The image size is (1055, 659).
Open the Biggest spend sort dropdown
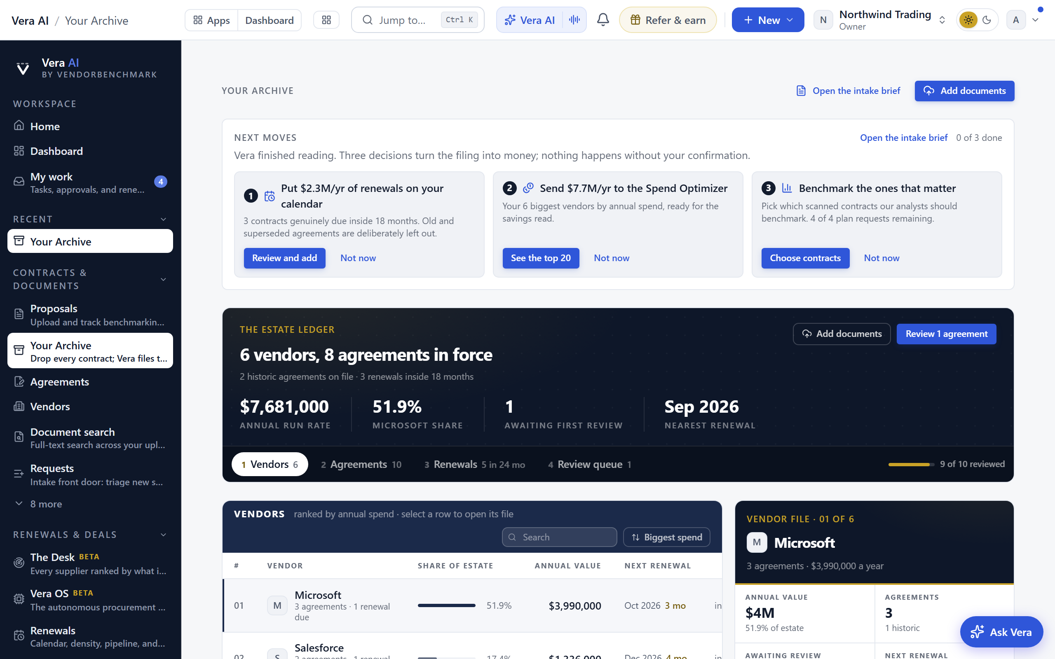click(x=666, y=537)
